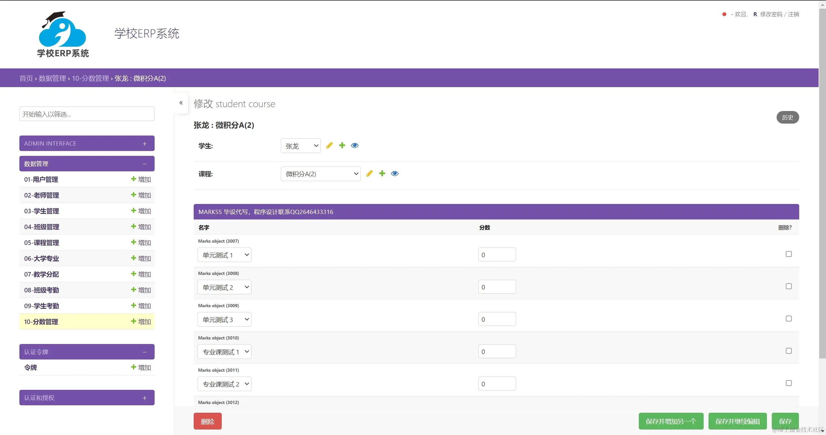Click the red 删除 button
The height and width of the screenshot is (435, 826).
(x=208, y=421)
